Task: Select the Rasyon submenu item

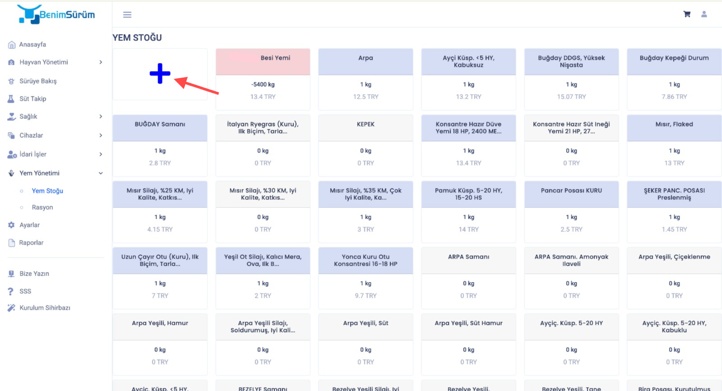Action: [x=42, y=207]
